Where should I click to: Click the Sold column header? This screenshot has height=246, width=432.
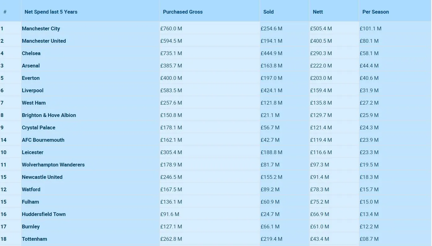point(268,12)
